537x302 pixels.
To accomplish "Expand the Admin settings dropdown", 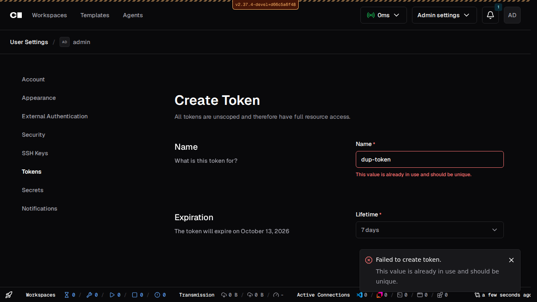I will pos(444,15).
